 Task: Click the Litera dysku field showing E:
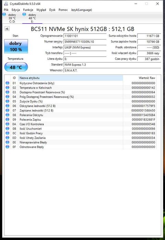tap(85, 59)
